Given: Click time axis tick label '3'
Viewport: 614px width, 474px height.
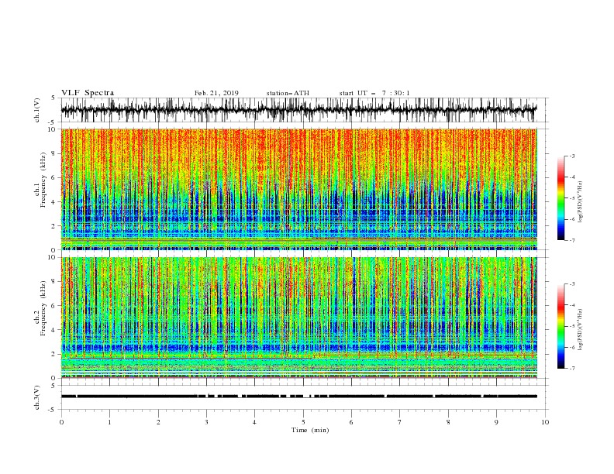Looking at the screenshot, I should 206,422.
